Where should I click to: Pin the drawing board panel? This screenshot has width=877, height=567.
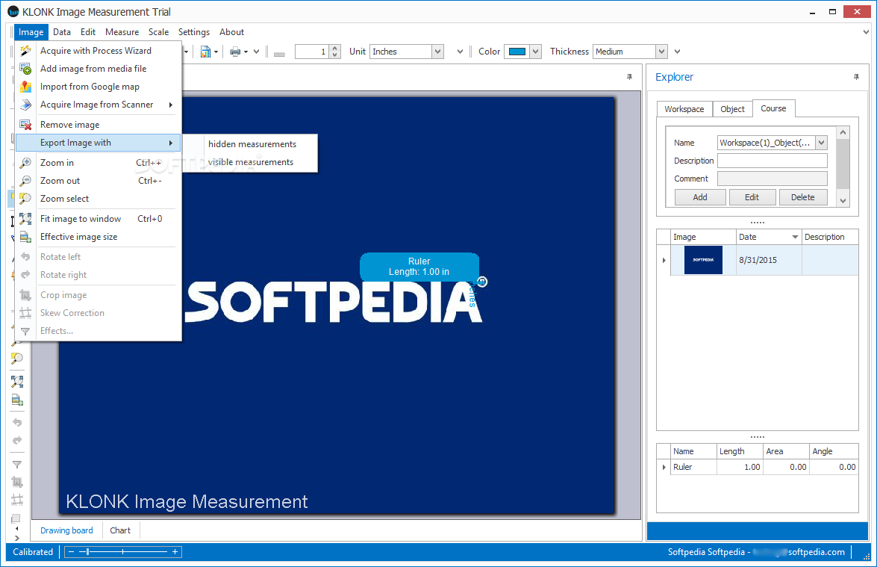click(x=629, y=77)
